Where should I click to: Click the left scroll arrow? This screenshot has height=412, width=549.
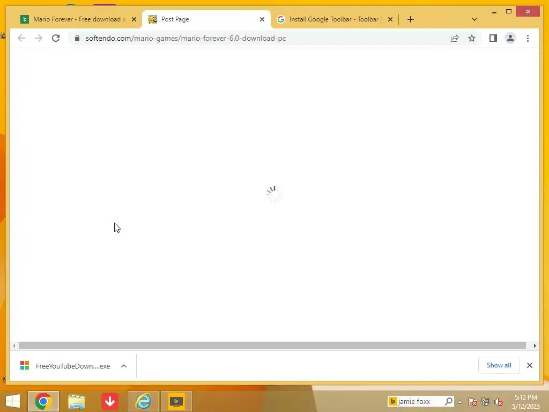(x=14, y=346)
